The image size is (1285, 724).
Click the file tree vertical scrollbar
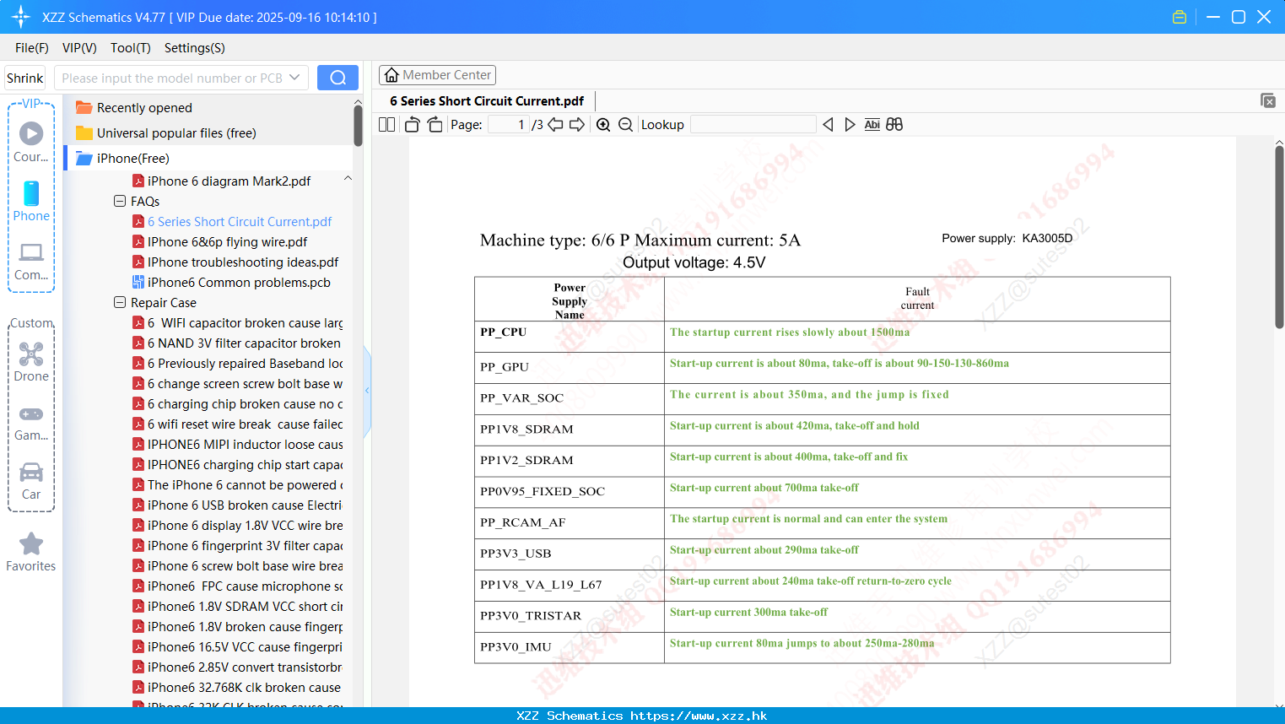coord(358,125)
